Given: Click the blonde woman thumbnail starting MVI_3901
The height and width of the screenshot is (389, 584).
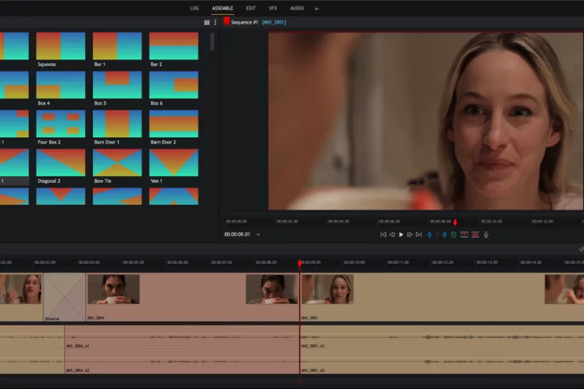Looking at the screenshot, I should point(328,289).
